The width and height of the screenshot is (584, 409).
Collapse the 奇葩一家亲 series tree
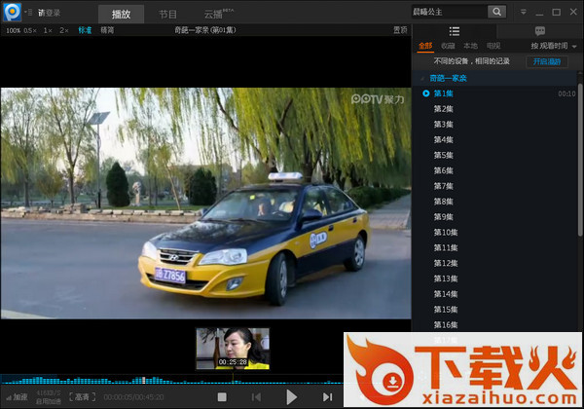click(x=422, y=78)
